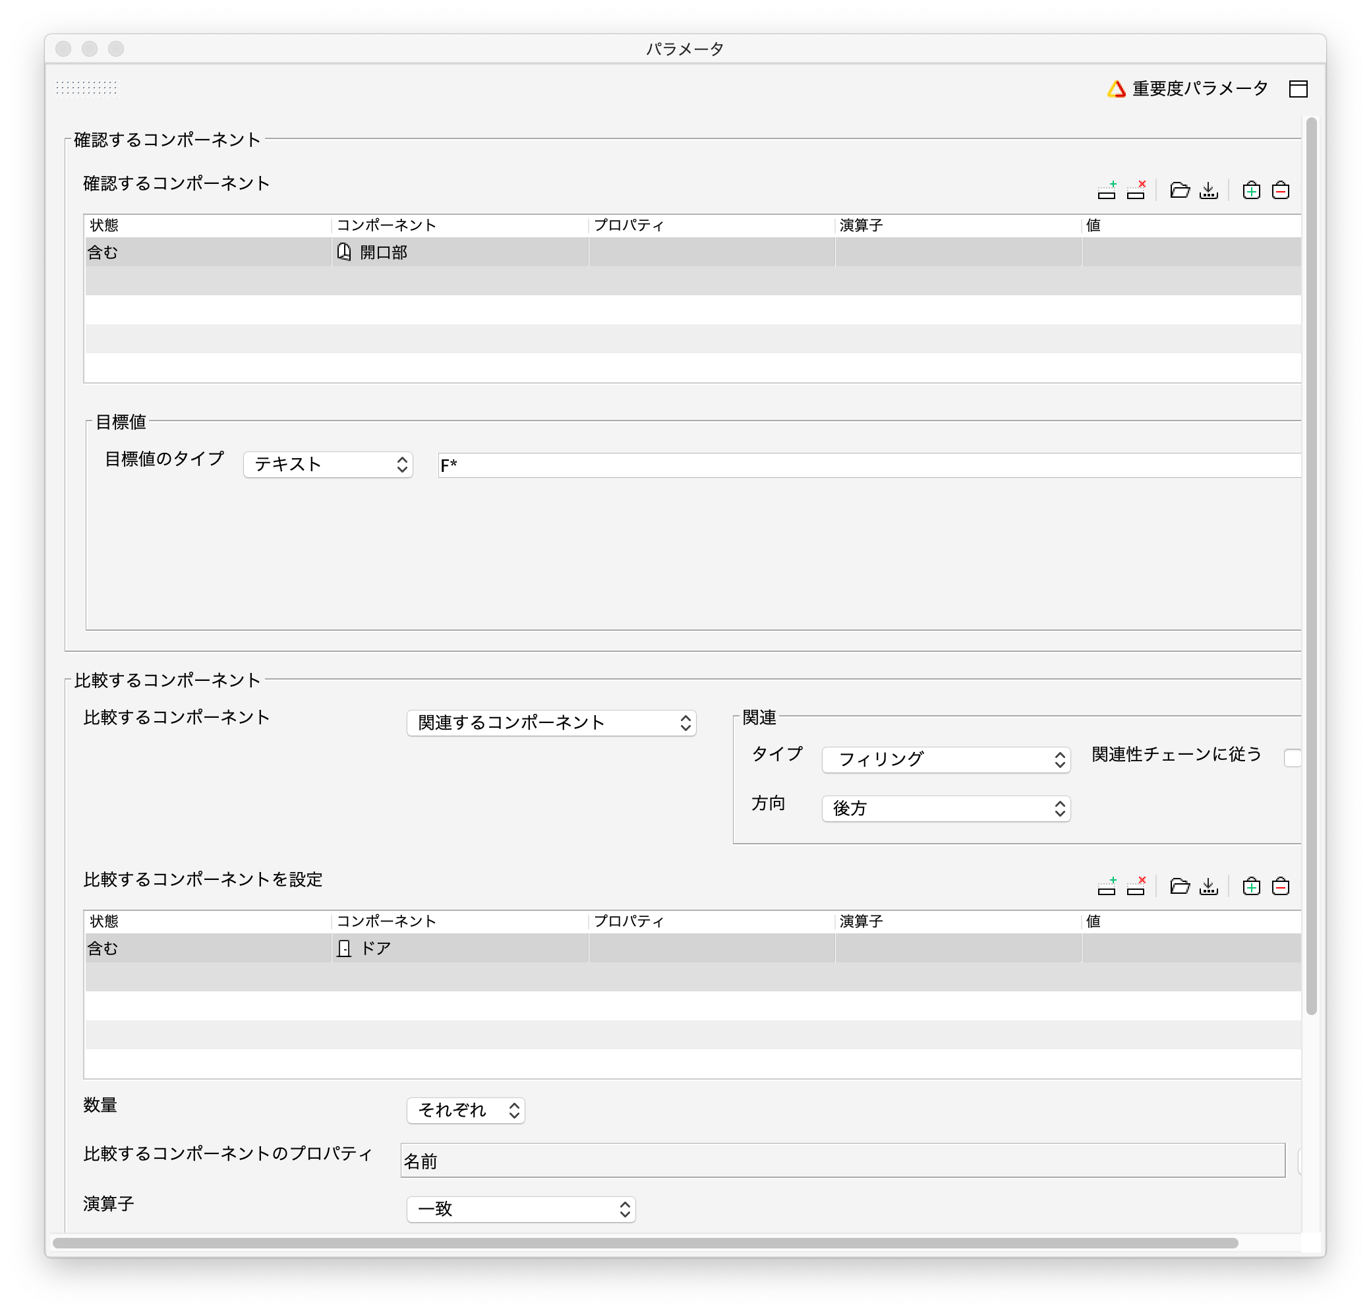The width and height of the screenshot is (1371, 1313).
Task: Delete row icon above the ドア table
Action: pyautogui.click(x=1136, y=887)
